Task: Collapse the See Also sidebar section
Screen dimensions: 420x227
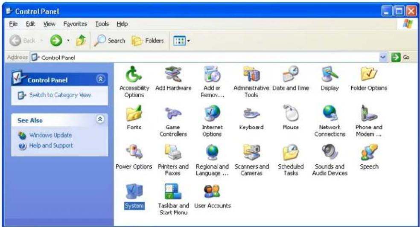Action: [x=100, y=119]
